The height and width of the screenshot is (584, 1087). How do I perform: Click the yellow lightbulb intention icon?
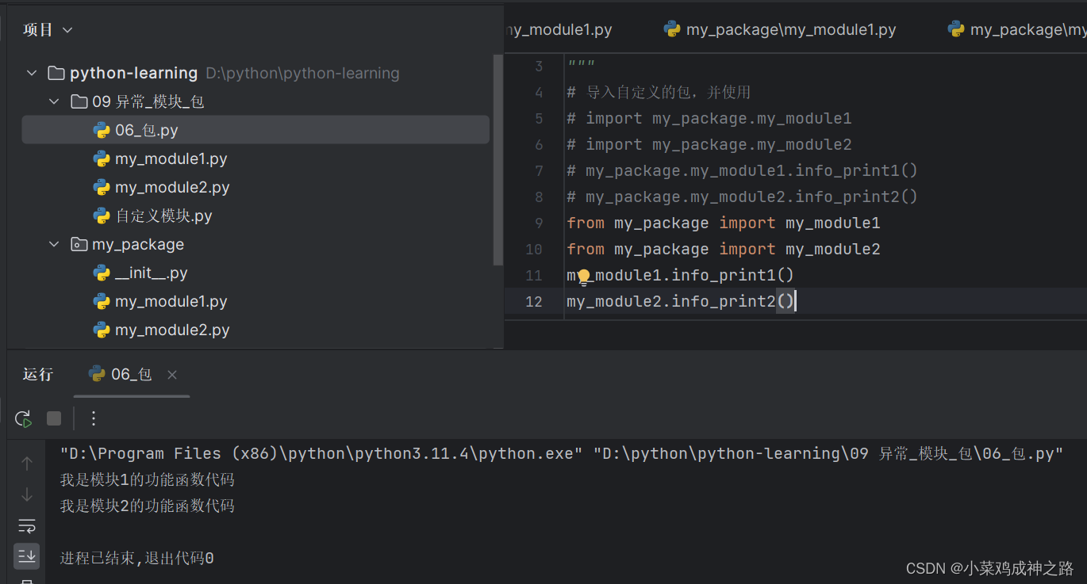click(x=583, y=275)
